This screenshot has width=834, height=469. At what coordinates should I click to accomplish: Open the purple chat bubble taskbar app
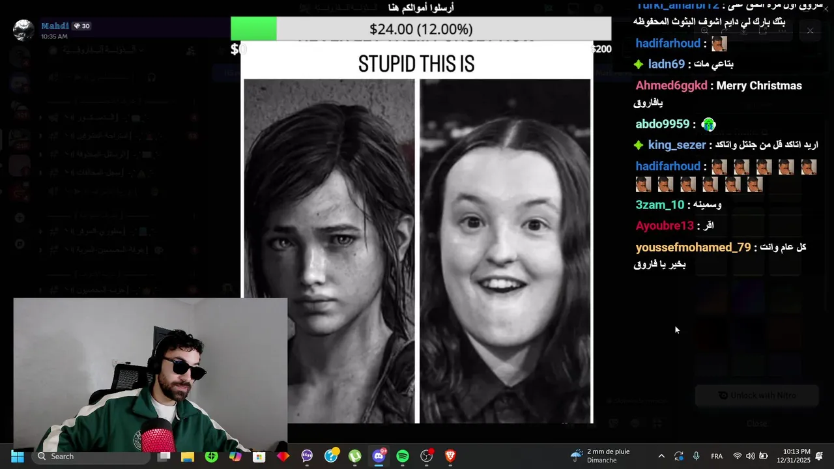[307, 457]
